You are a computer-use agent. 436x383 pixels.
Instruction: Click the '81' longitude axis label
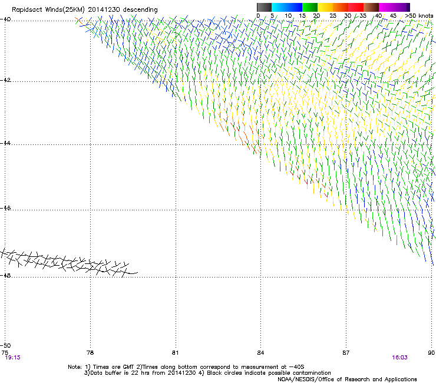tap(175, 353)
